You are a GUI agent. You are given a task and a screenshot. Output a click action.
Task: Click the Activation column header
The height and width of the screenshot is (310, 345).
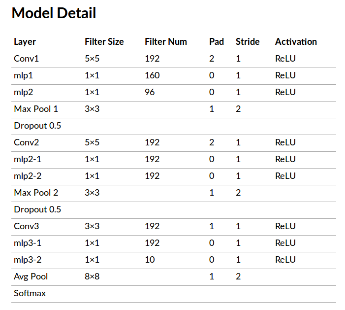[x=296, y=42]
